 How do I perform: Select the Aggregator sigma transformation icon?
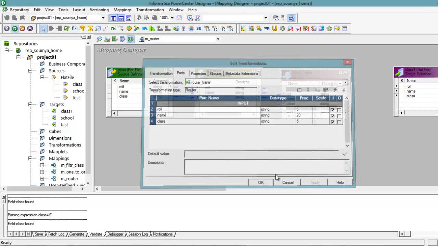pos(90,28)
